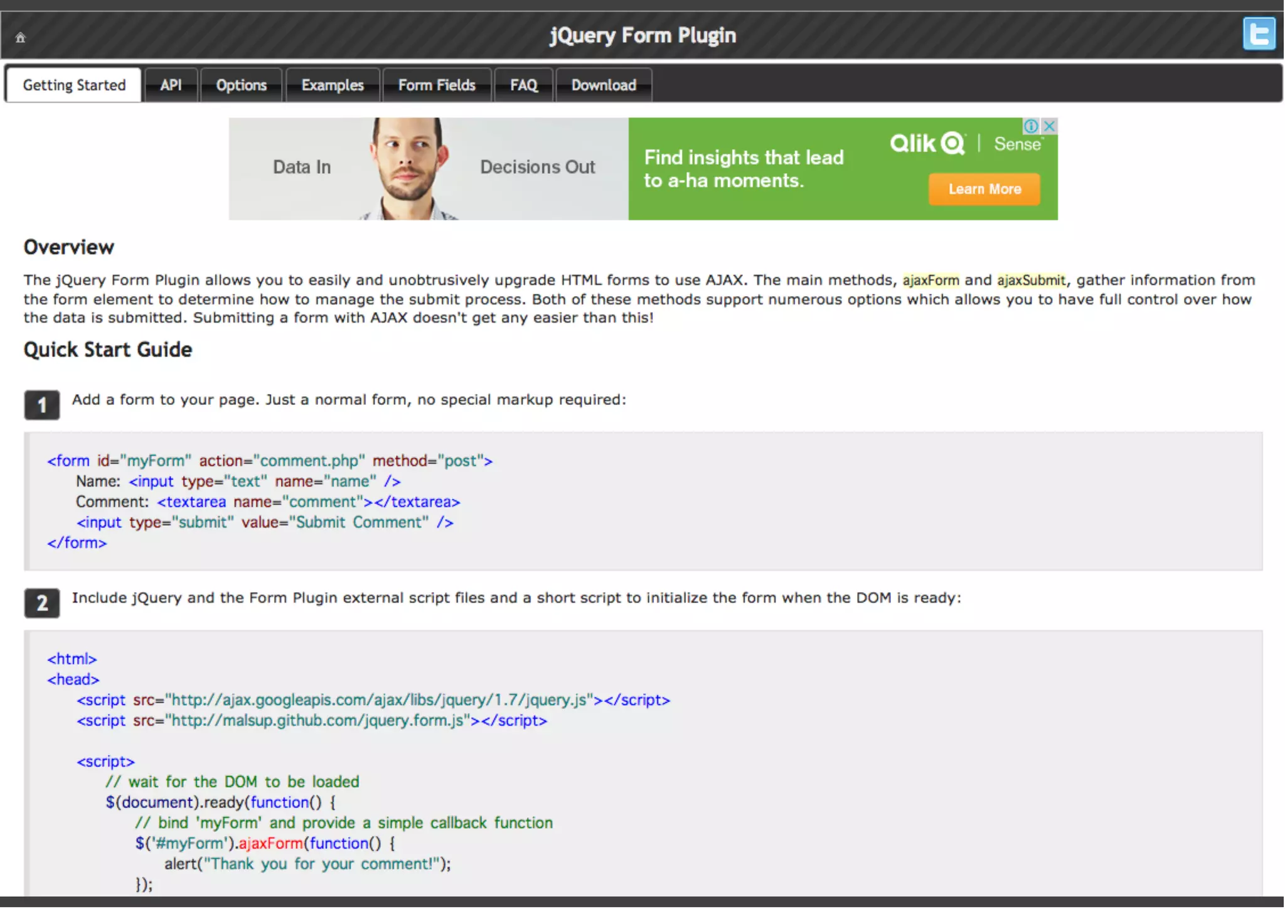Click the googleapis jquery.js script line
The width and height of the screenshot is (1285, 909).
373,700
